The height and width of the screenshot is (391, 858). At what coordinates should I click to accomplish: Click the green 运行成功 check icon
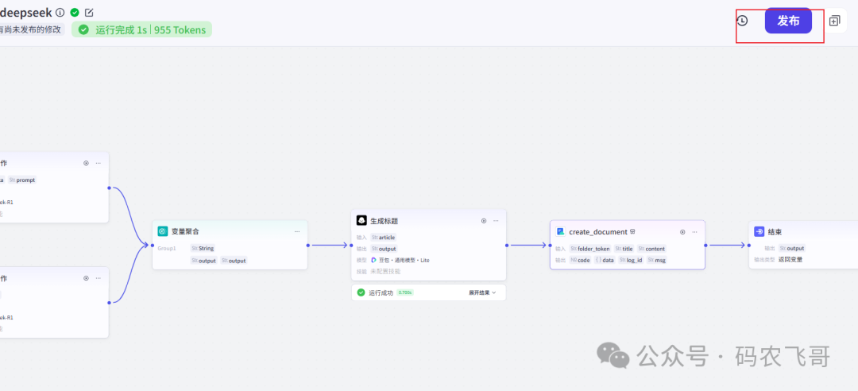click(361, 292)
